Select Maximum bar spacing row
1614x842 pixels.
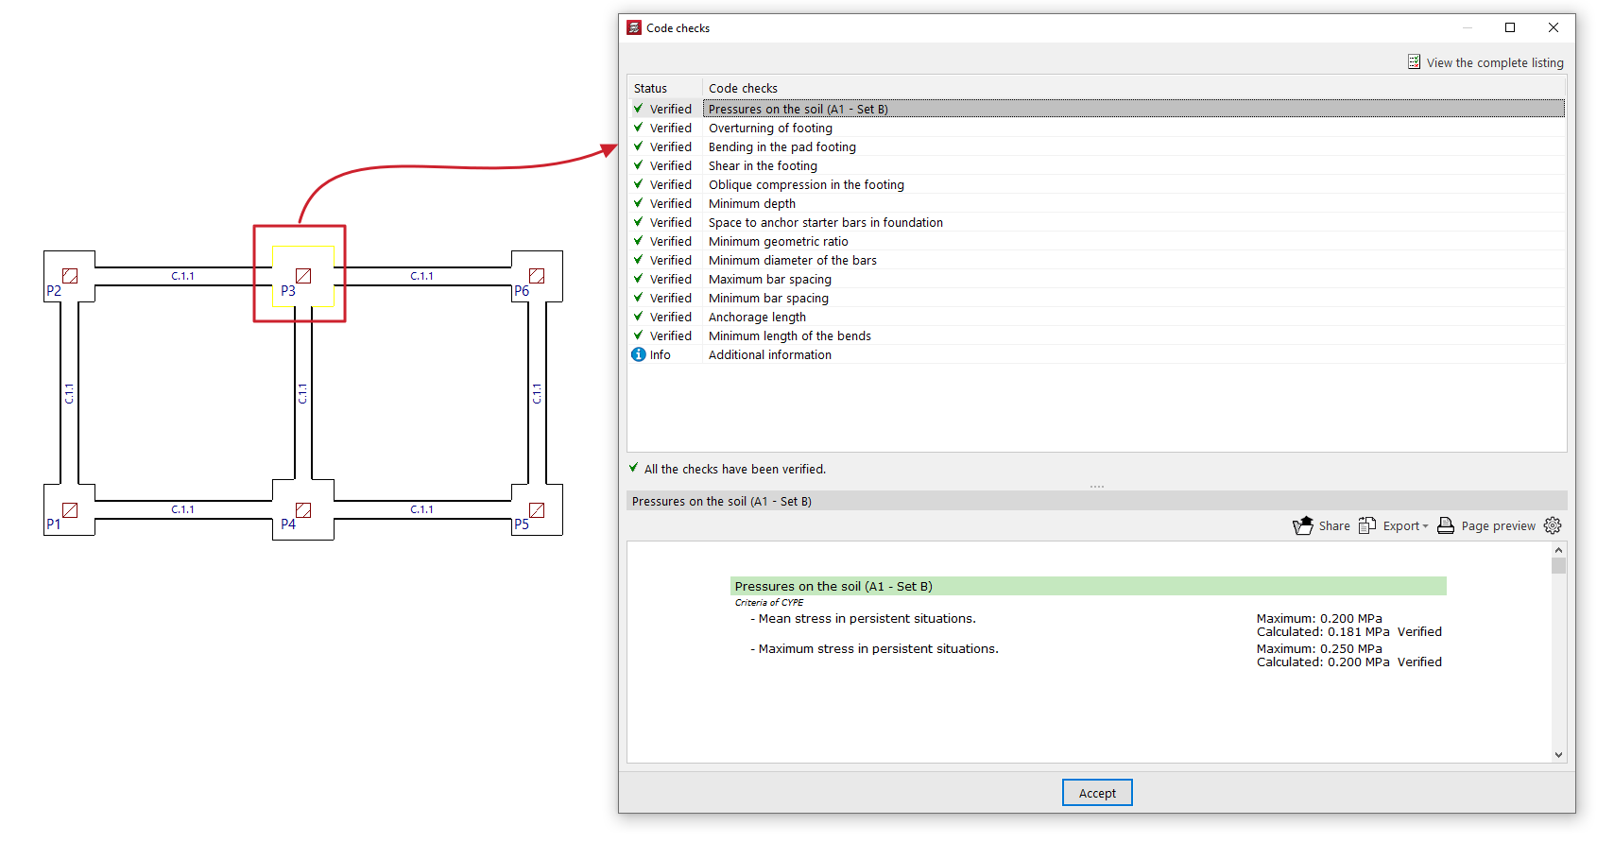click(1096, 279)
